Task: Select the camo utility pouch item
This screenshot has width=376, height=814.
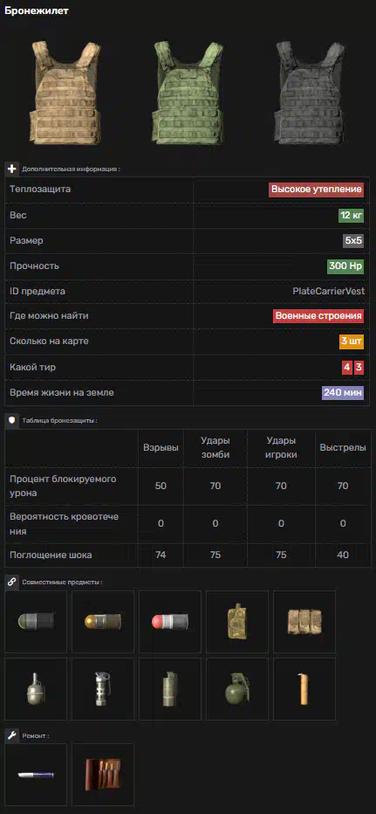Action: 237,621
